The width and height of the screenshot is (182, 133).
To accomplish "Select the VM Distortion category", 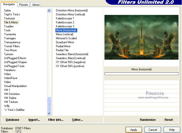I will pyautogui.click(x=12, y=94).
